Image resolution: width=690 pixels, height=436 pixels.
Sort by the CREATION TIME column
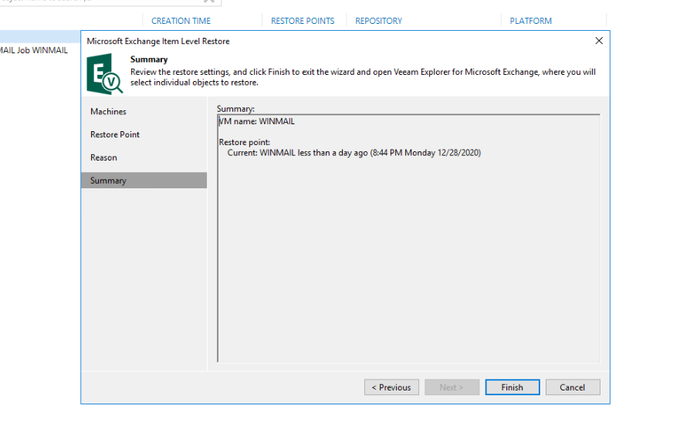point(181,21)
